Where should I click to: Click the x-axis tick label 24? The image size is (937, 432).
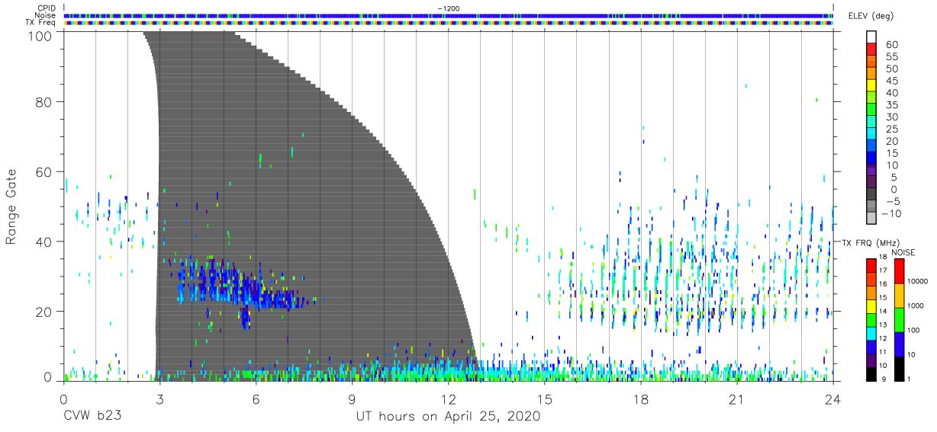pos(833,399)
